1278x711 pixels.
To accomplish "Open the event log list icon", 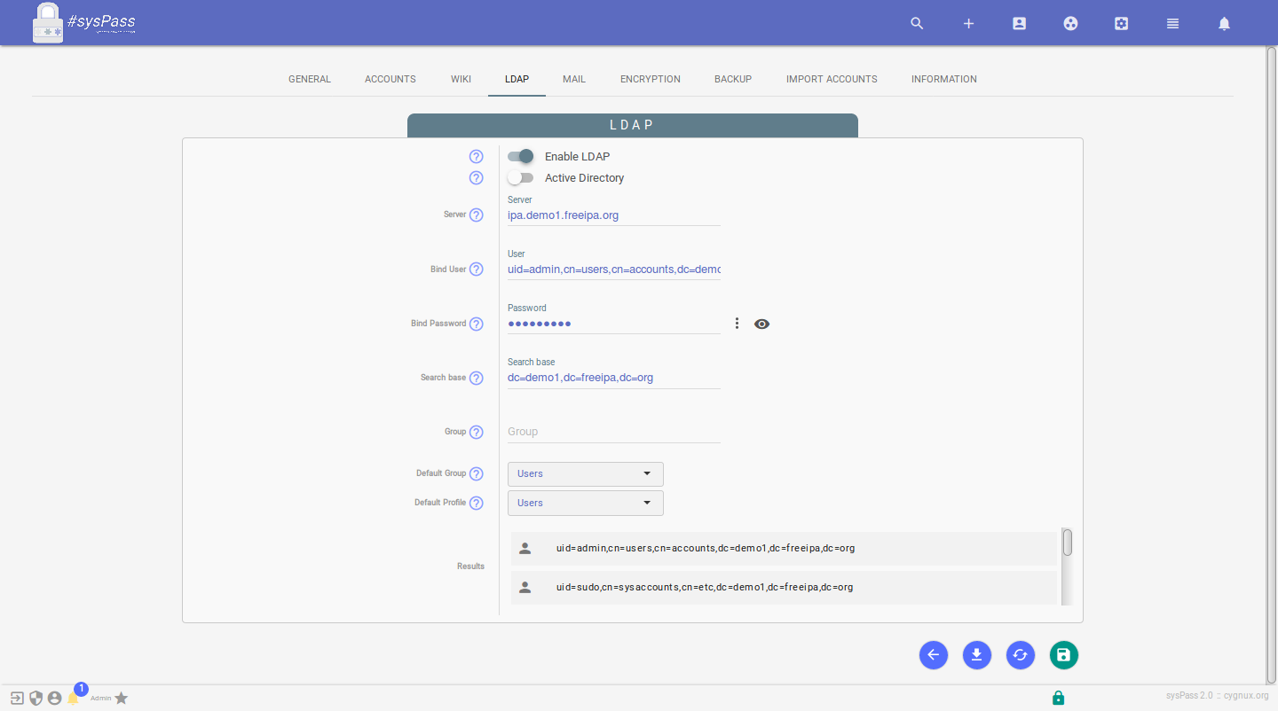I will (1173, 24).
